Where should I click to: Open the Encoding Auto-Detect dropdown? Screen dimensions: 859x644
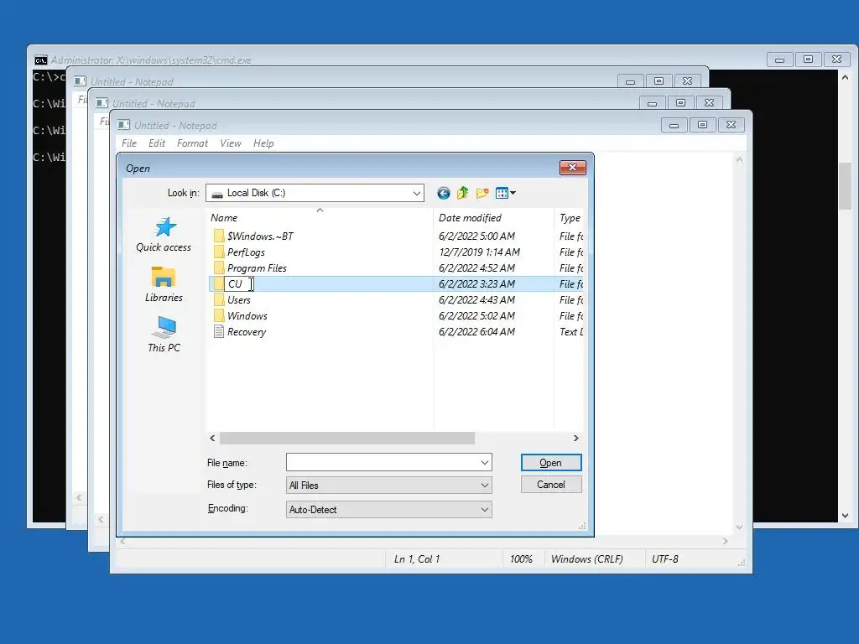pos(484,509)
